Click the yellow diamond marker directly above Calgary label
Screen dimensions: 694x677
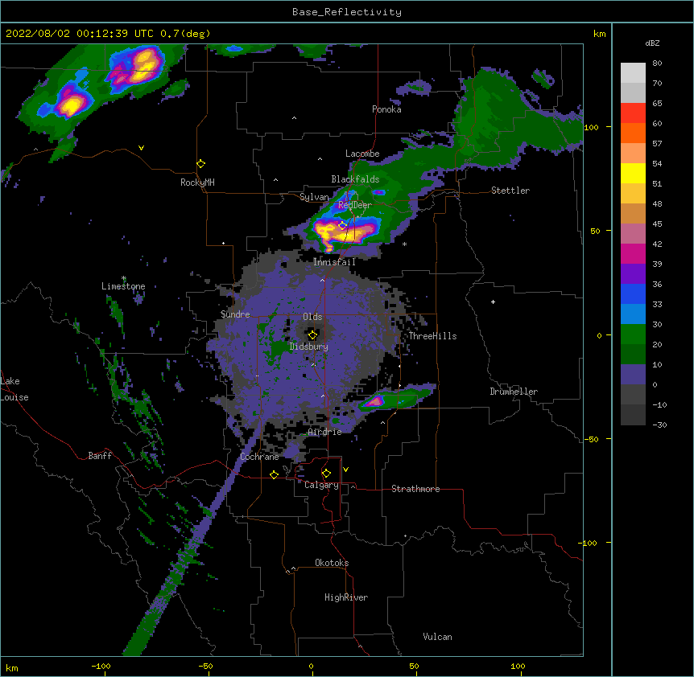(x=326, y=474)
